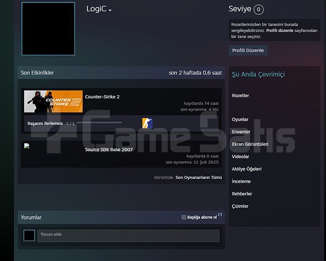Open the Oyunlar section link
The width and height of the screenshot is (326, 261).
[240, 119]
